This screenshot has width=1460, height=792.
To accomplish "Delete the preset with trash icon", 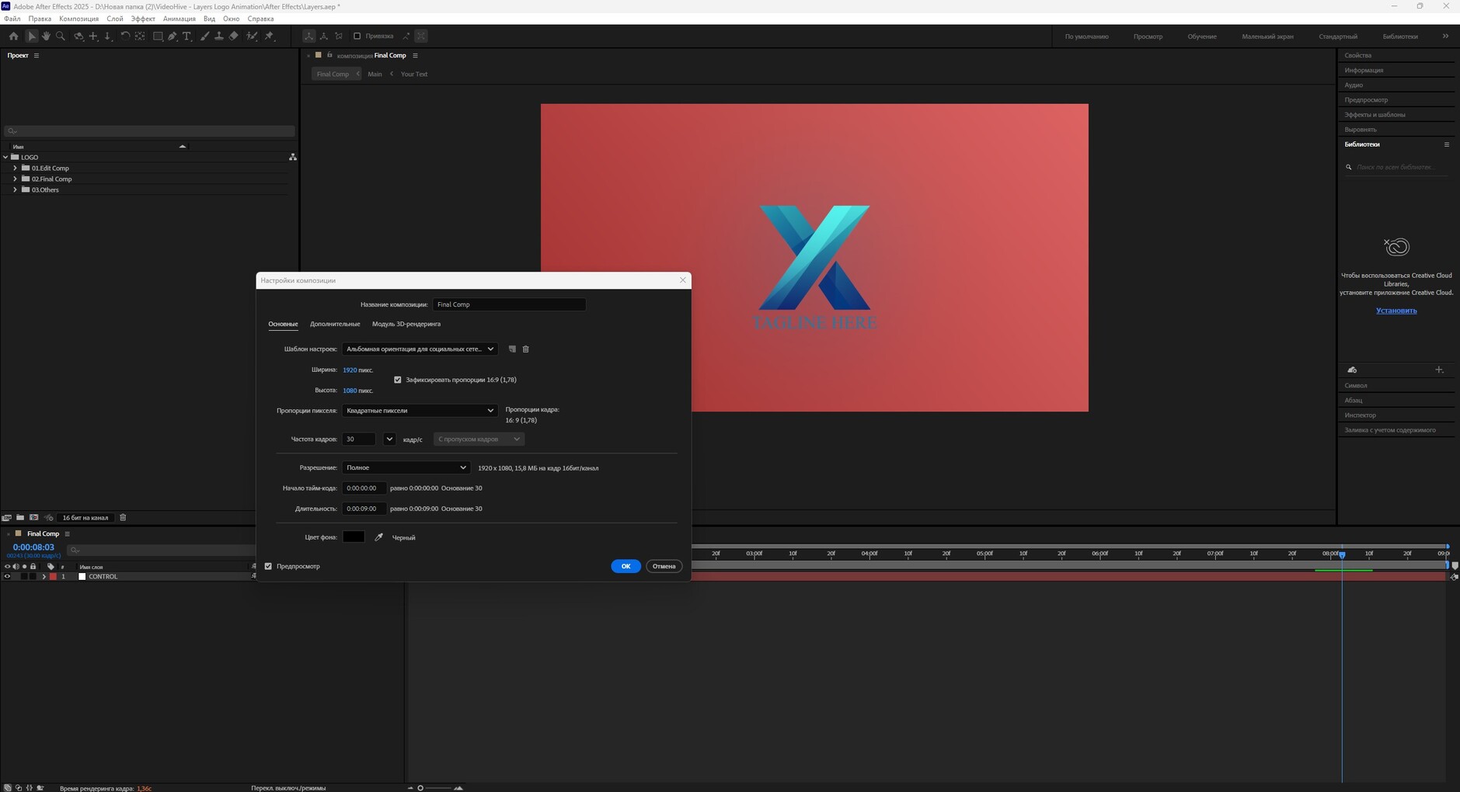I will (x=526, y=349).
